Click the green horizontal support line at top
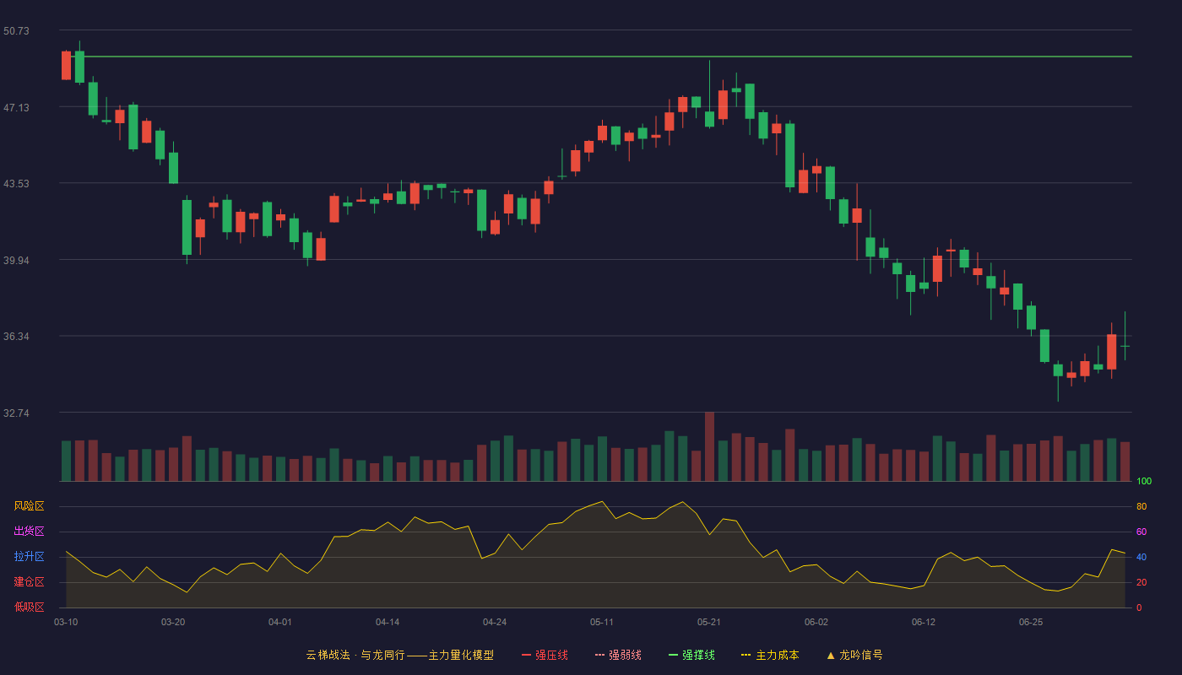 click(x=608, y=57)
